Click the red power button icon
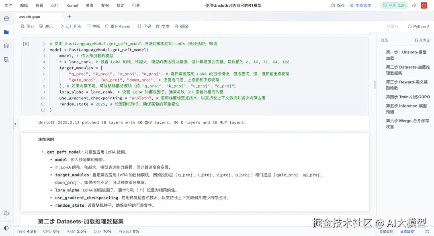Screen dimensions: 434x236 pos(424,6)
